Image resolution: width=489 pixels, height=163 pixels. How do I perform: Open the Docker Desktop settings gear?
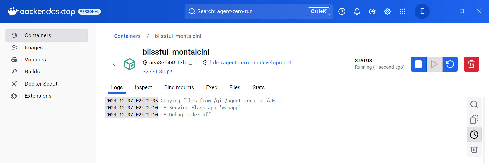[387, 11]
